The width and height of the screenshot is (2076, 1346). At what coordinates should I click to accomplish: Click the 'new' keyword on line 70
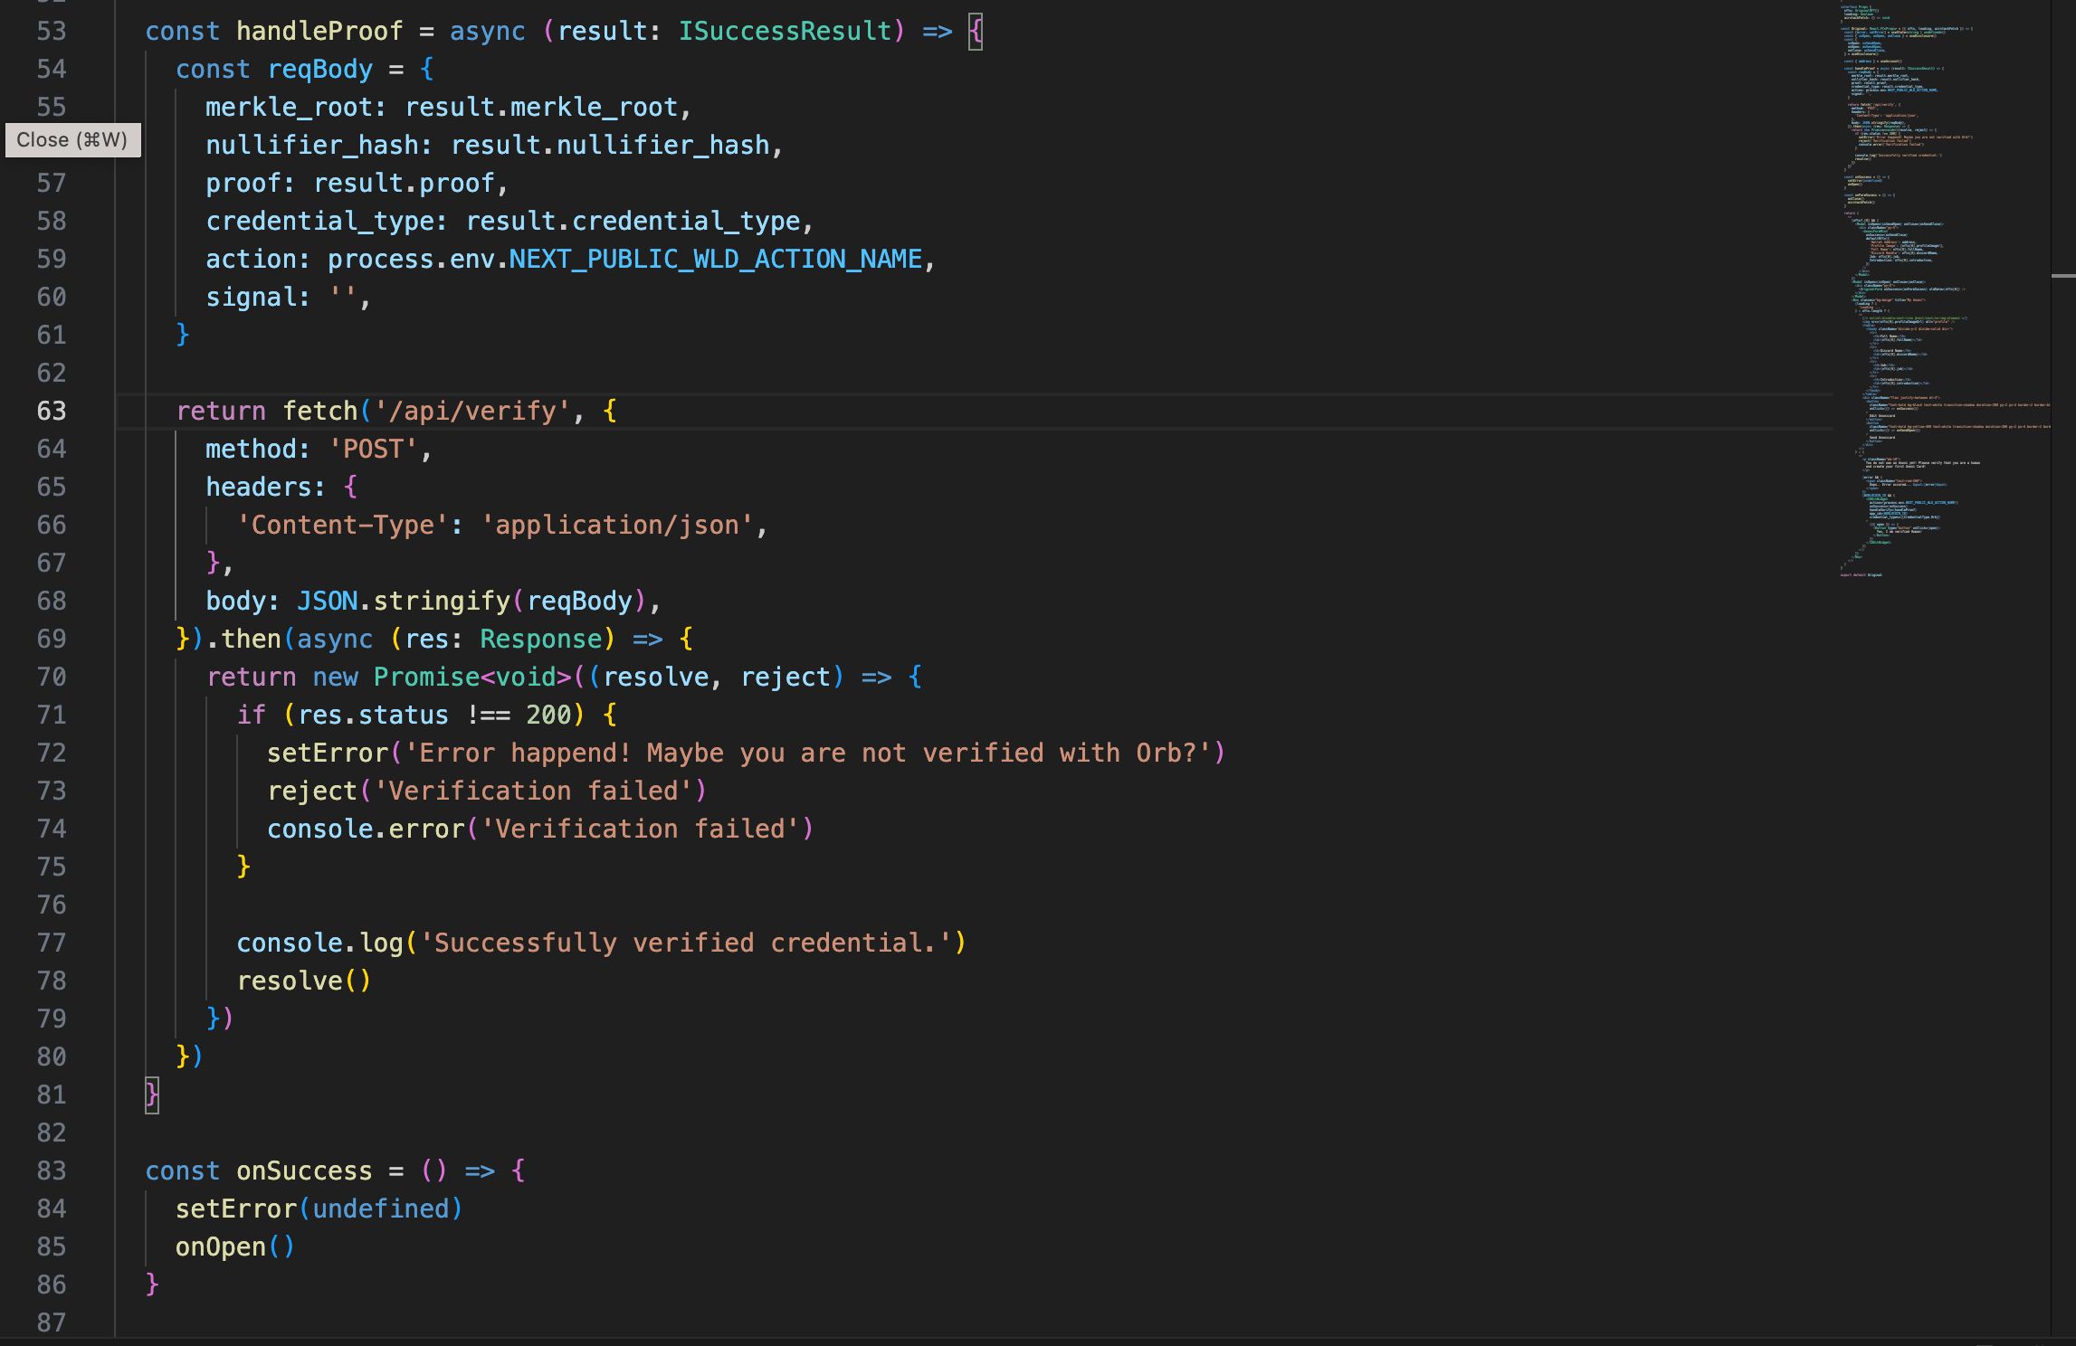[336, 677]
